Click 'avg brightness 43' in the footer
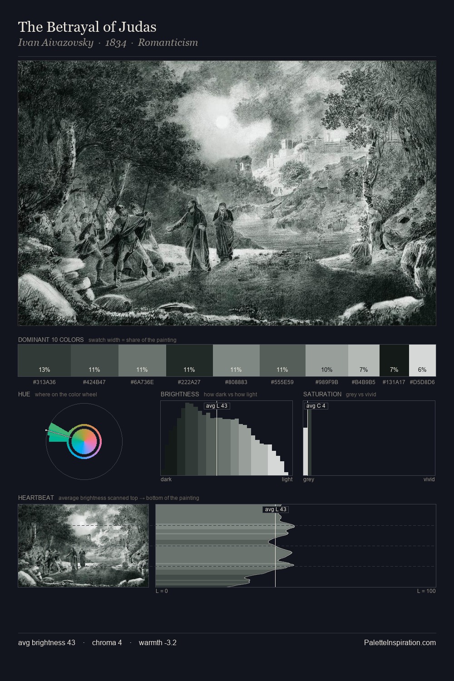The width and height of the screenshot is (454, 681). pos(47,642)
